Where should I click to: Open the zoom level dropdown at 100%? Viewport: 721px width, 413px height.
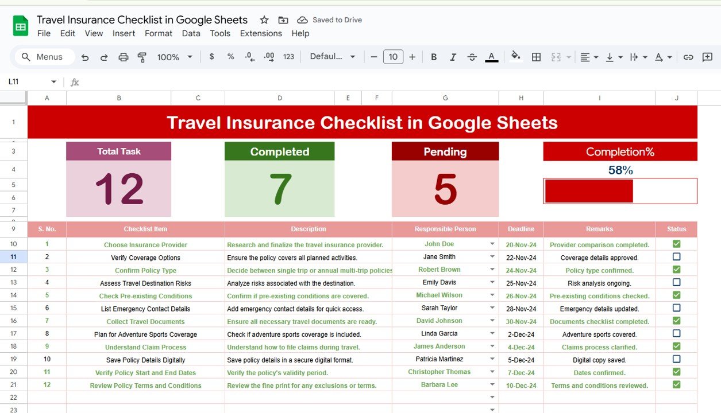point(175,57)
